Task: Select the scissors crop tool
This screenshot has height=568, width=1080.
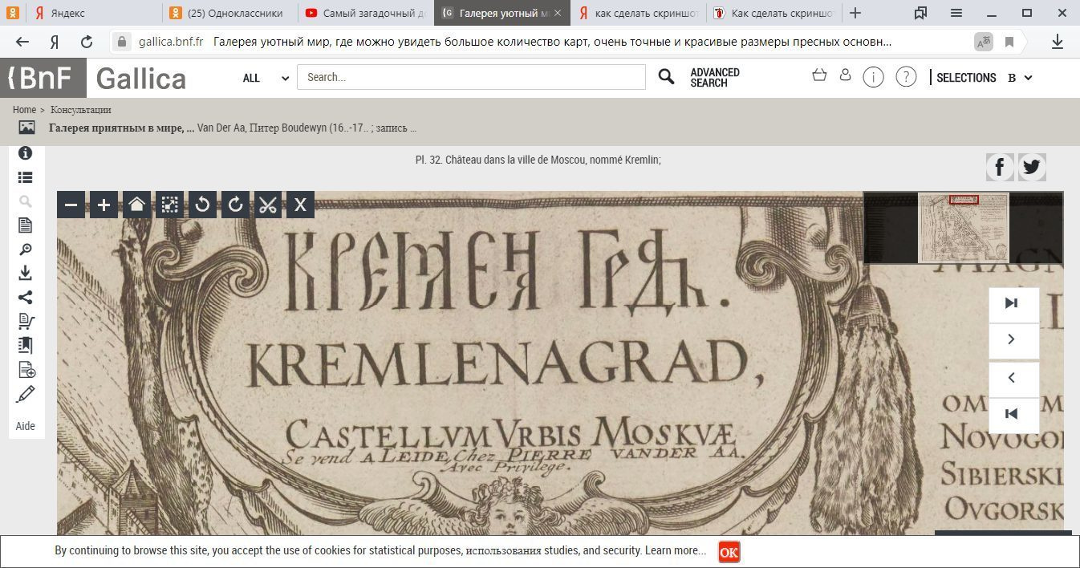Action: 267,205
